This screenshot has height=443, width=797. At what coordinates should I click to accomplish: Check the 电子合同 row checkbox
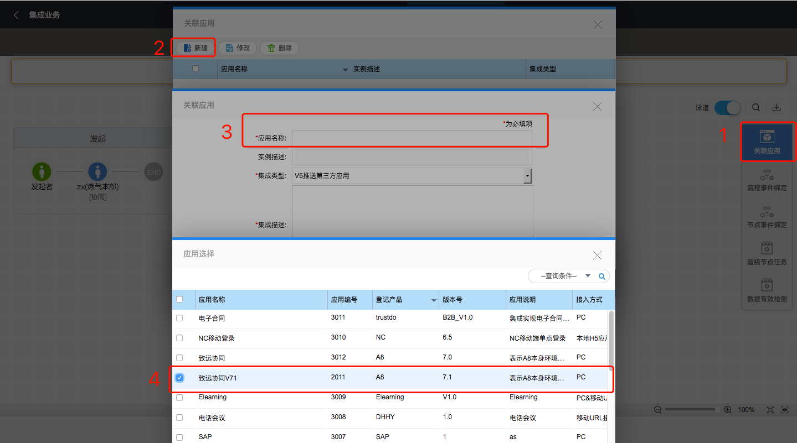[179, 318]
